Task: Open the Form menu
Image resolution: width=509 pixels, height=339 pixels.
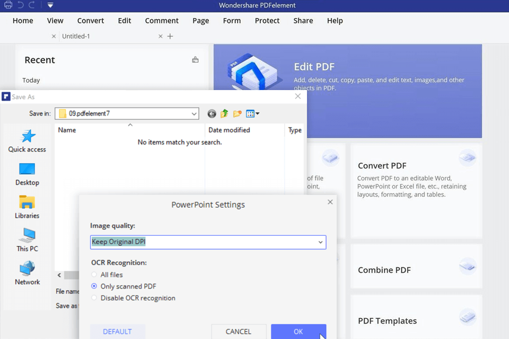Action: tap(232, 21)
